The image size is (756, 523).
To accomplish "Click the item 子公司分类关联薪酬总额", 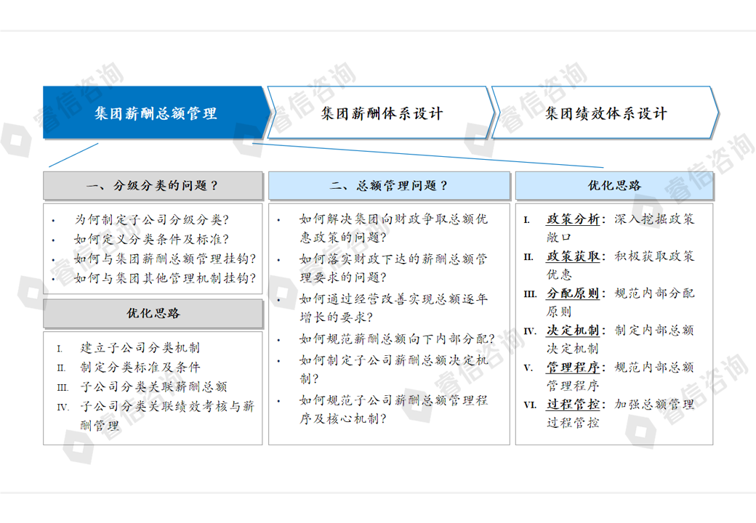I will click(153, 387).
